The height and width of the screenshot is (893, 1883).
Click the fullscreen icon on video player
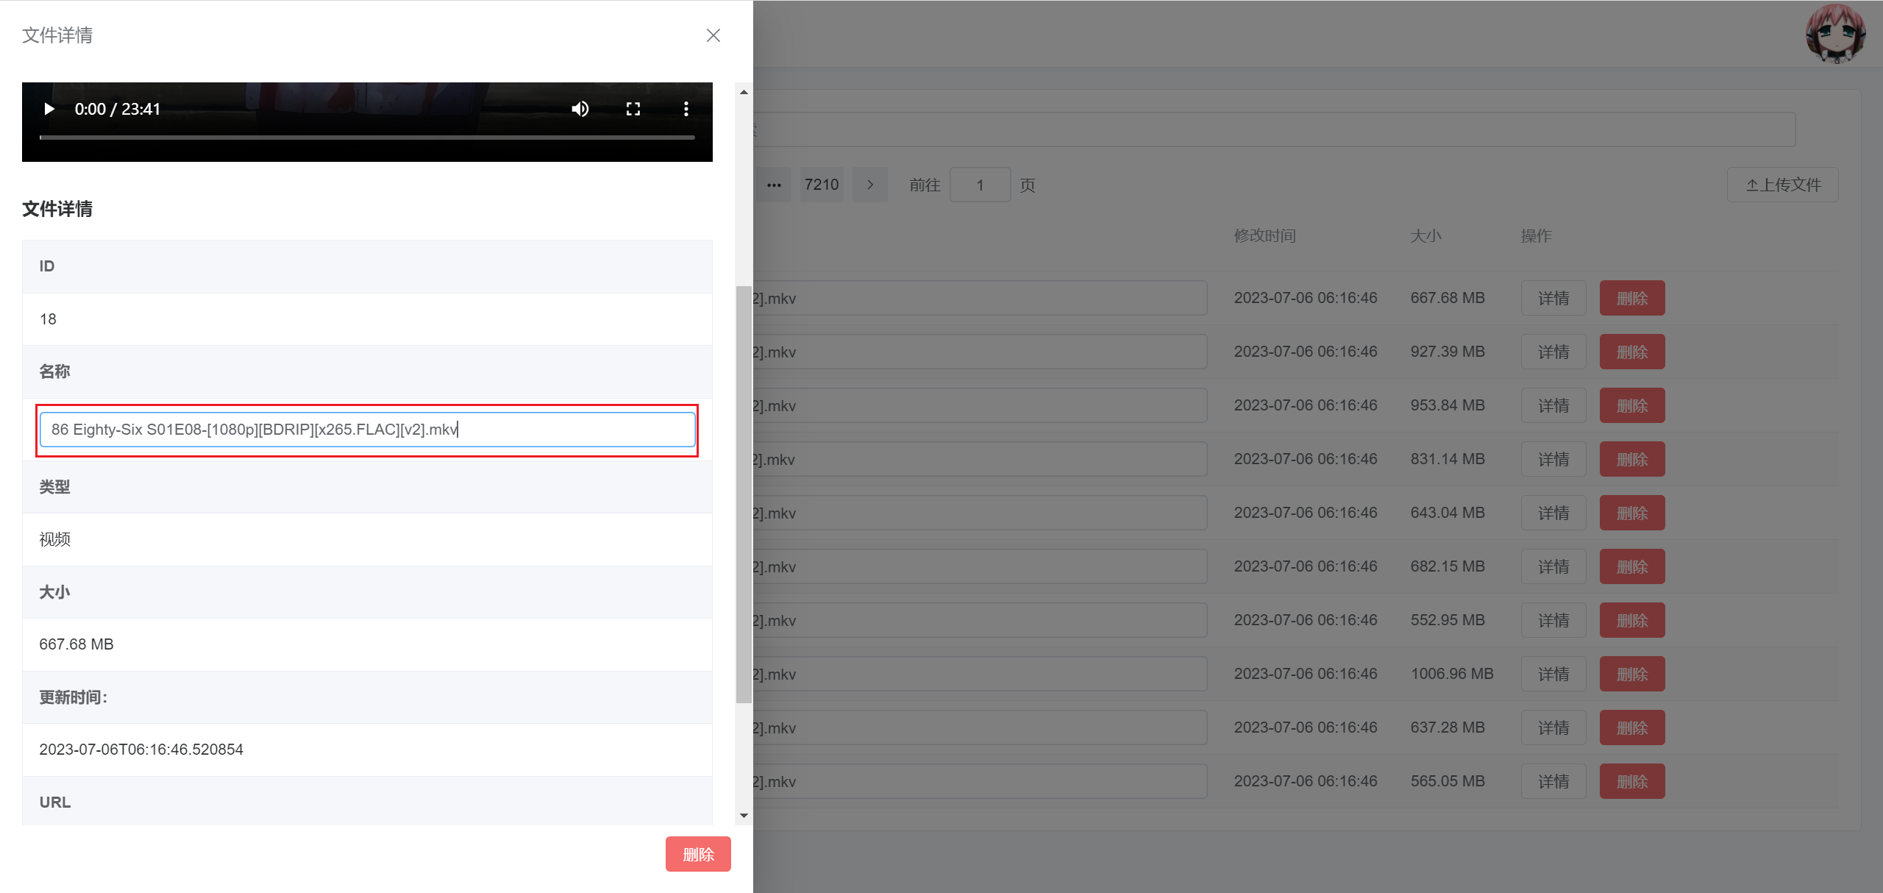coord(633,109)
